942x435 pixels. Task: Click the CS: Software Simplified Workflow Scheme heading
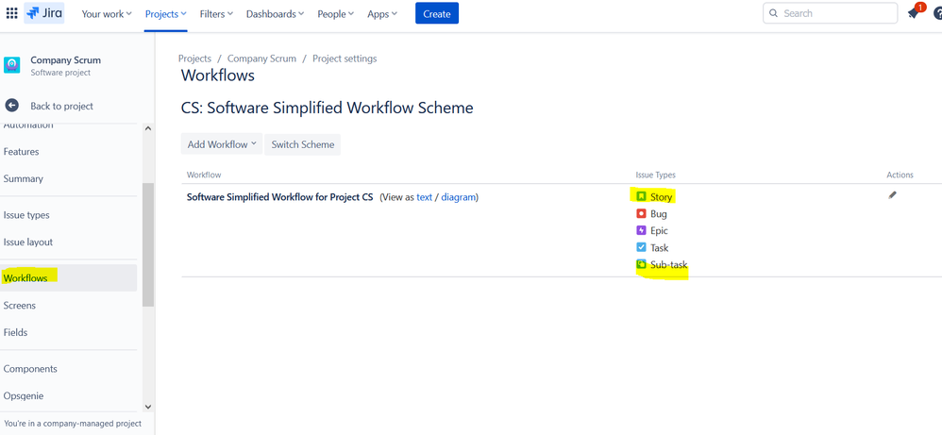[327, 109]
